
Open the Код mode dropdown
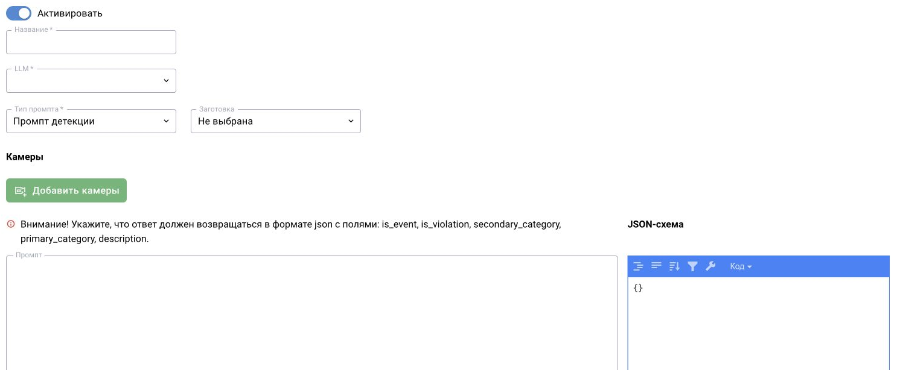click(x=741, y=266)
